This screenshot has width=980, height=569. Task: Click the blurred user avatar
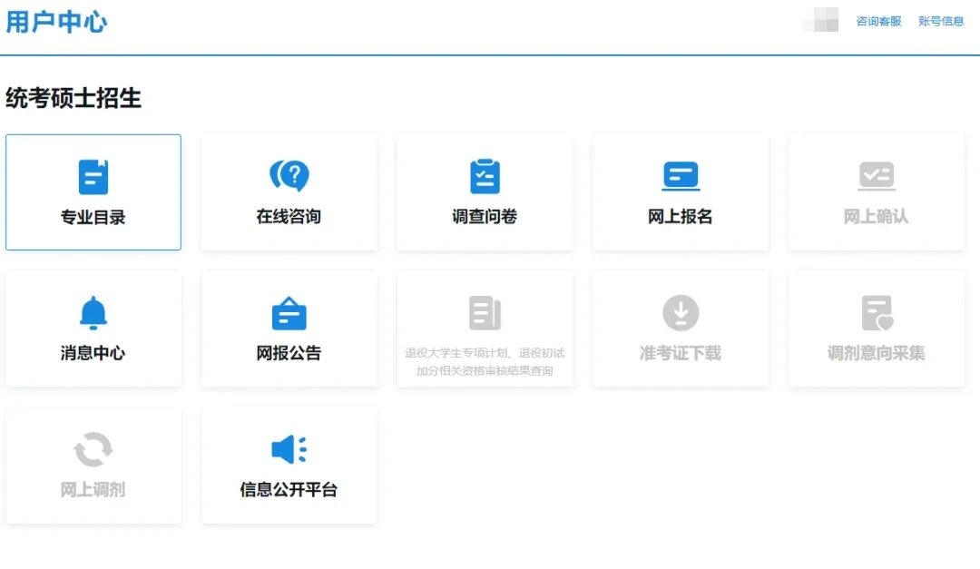click(820, 20)
